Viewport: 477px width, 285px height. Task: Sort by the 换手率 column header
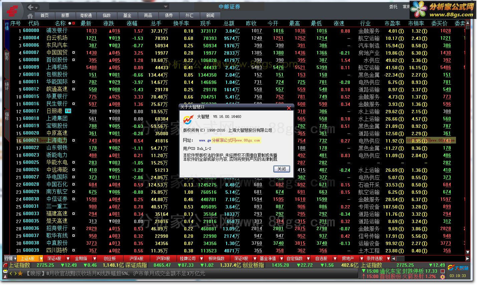click(181, 23)
